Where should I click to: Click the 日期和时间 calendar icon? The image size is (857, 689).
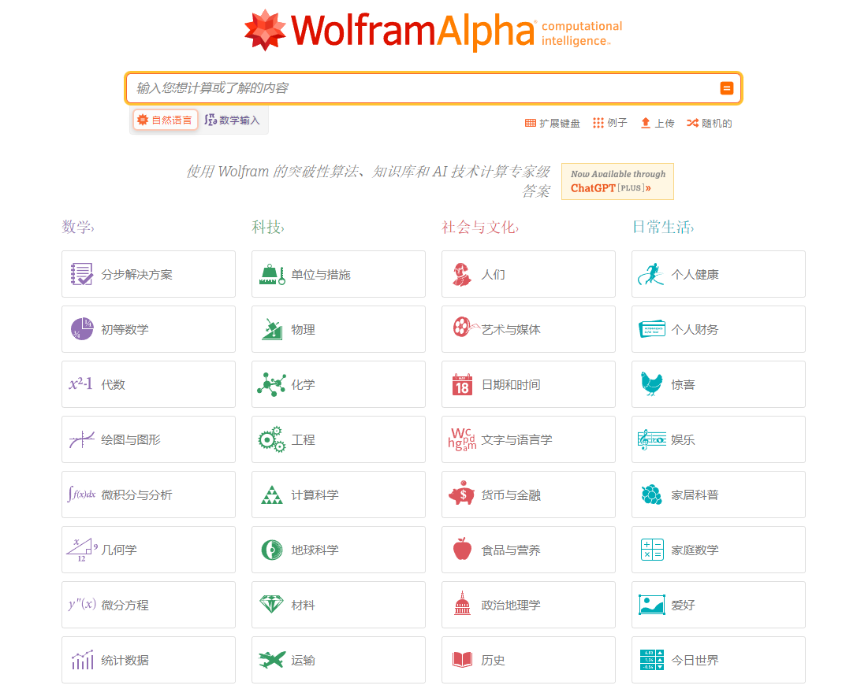pyautogui.click(x=462, y=384)
